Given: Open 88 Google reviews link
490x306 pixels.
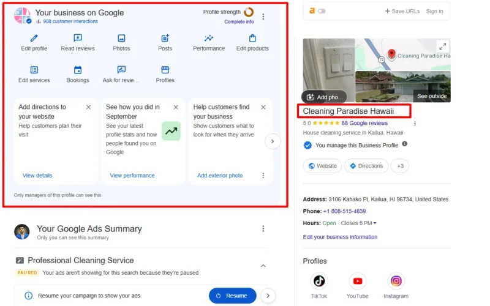Looking at the screenshot, I should click(364, 124).
